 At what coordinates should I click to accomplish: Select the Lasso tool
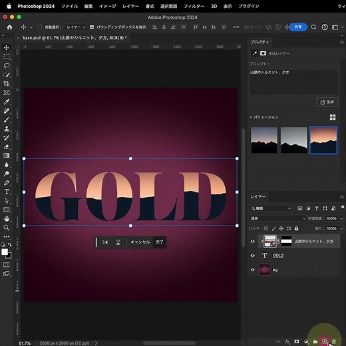pos(6,66)
